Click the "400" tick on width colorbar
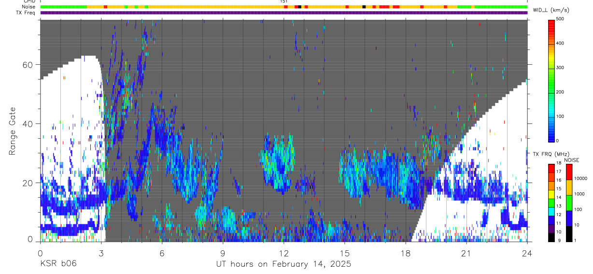593x274 pixels. point(561,43)
